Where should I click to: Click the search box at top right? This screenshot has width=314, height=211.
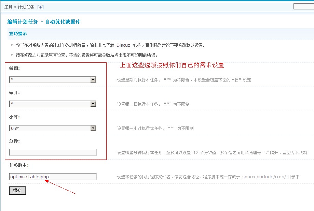(304, 6)
